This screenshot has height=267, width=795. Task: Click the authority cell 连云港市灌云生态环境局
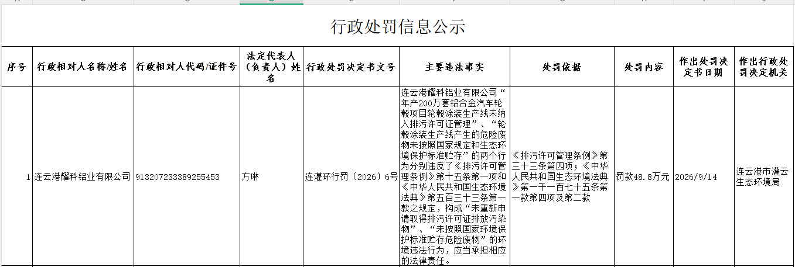point(764,176)
